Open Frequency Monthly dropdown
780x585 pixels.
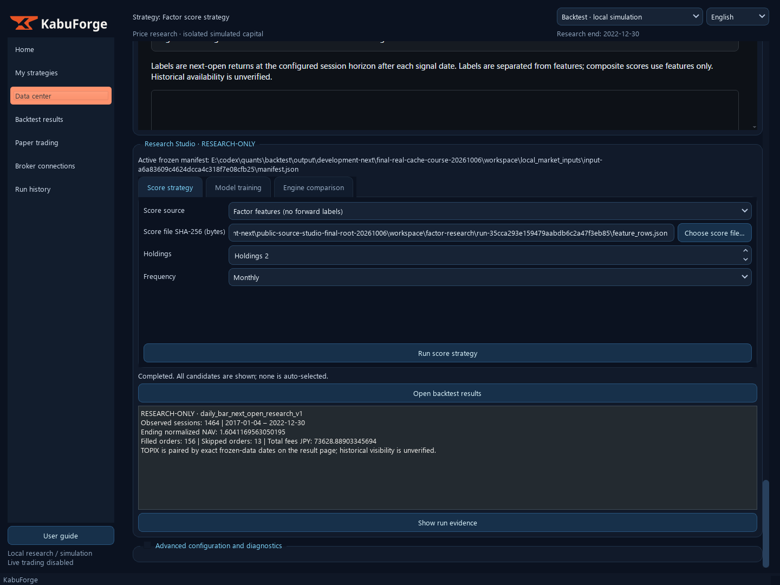click(x=490, y=277)
